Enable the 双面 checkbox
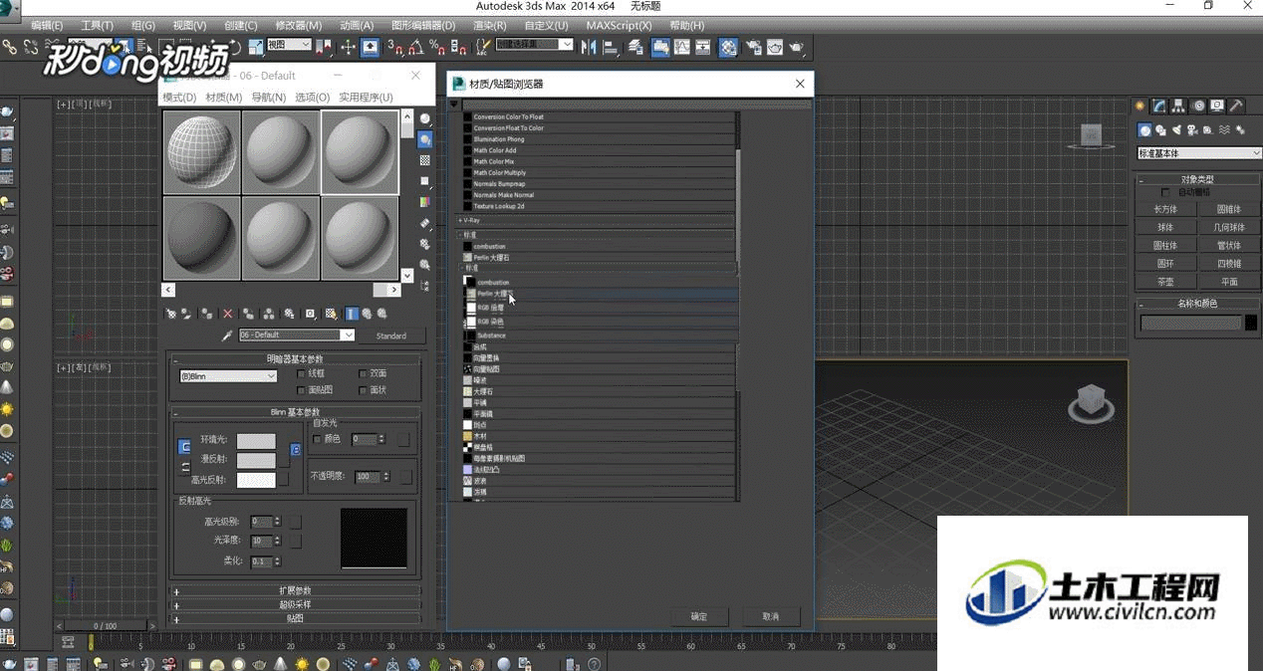 [x=364, y=374]
